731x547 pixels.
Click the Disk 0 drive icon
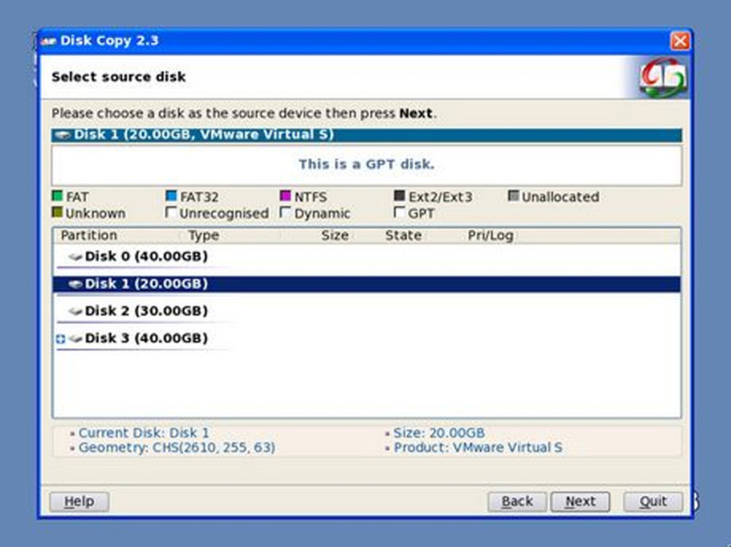75,257
